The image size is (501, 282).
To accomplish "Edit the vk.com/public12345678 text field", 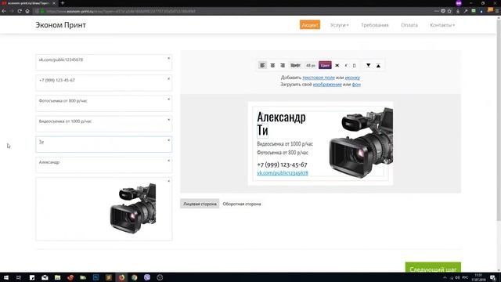I will (x=104, y=62).
